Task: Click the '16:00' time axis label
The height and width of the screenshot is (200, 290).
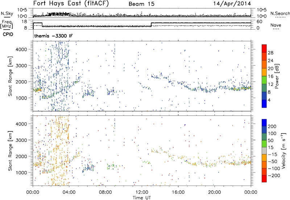Action: 178,192
